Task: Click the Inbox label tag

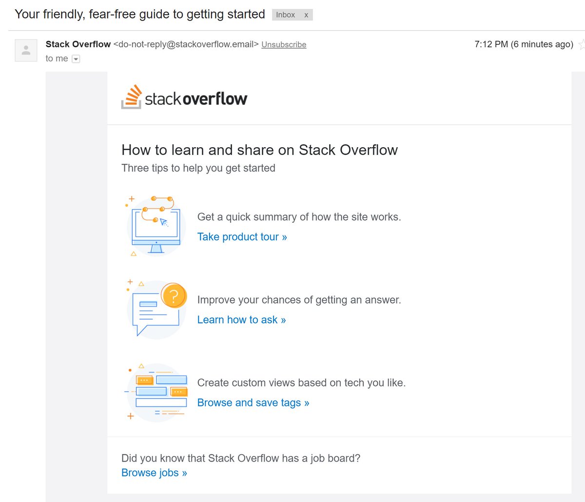Action: [285, 15]
